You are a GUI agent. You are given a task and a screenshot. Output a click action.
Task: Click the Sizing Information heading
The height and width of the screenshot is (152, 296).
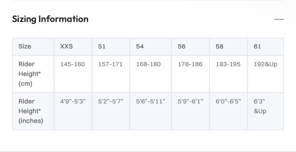(50, 19)
